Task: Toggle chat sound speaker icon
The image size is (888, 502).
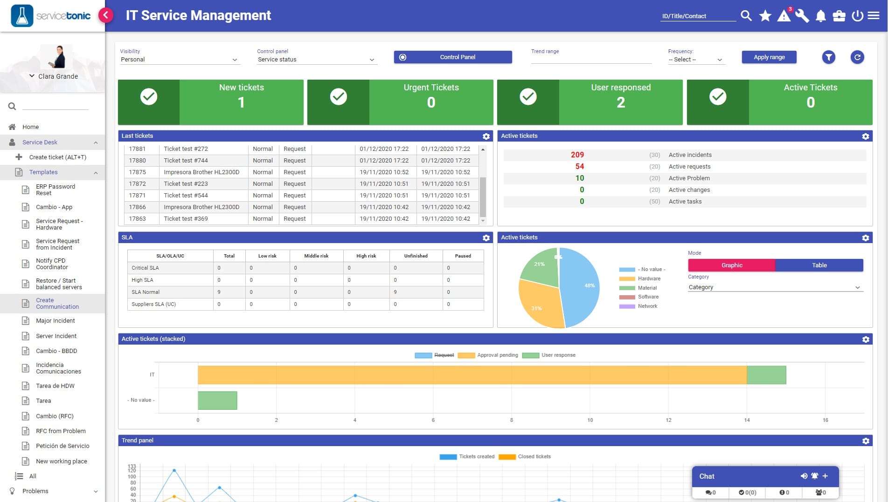Action: [804, 476]
